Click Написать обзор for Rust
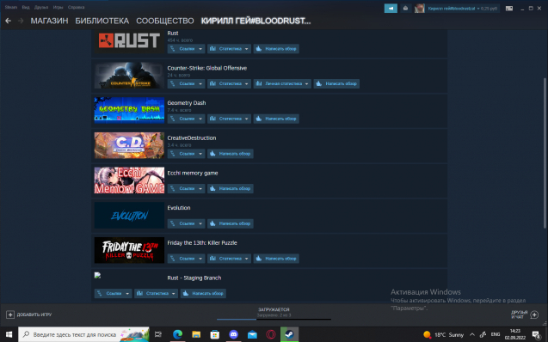Screen dimensions: 548x342 (x=276, y=49)
